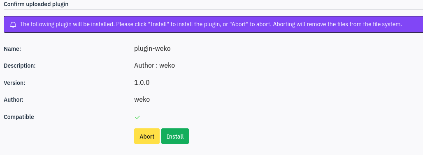Screen dimensions: 423x155
Task: Select the plugin name 'plugin-weko'
Action: [152, 49]
